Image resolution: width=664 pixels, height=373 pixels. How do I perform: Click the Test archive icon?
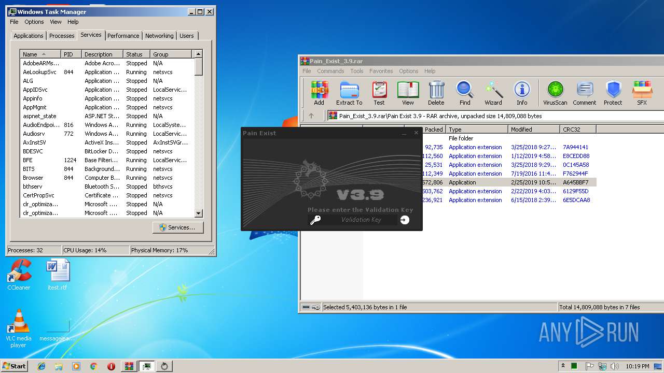(x=379, y=93)
